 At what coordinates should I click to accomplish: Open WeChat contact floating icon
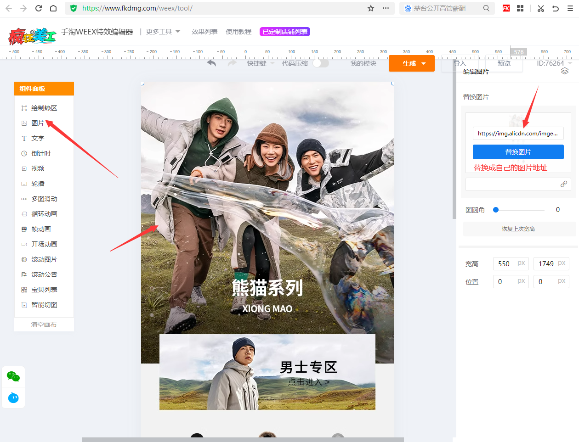pos(13,377)
